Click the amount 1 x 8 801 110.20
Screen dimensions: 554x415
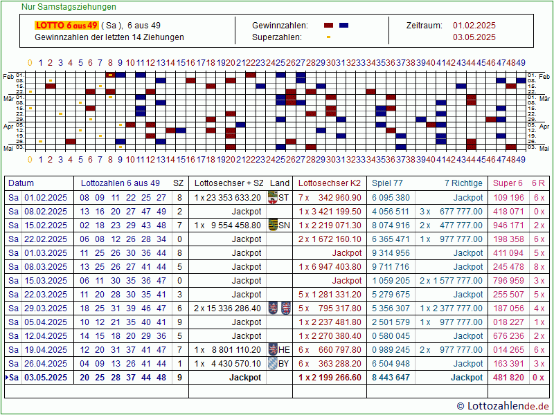point(228,350)
